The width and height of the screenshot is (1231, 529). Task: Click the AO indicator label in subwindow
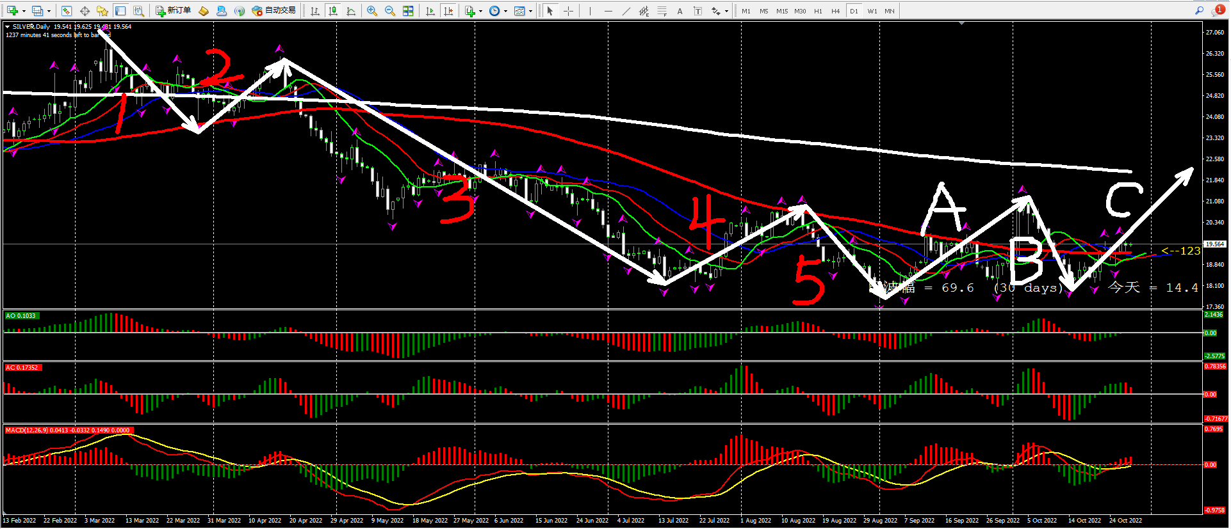click(21, 315)
